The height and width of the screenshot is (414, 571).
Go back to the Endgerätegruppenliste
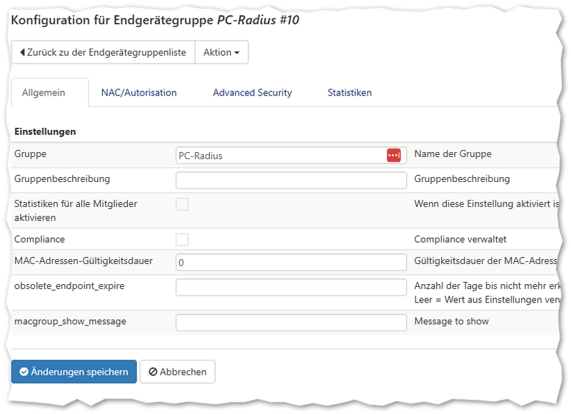click(103, 52)
